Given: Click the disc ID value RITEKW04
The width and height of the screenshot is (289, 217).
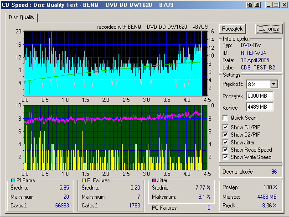Looking at the screenshot, I should 253,53.
